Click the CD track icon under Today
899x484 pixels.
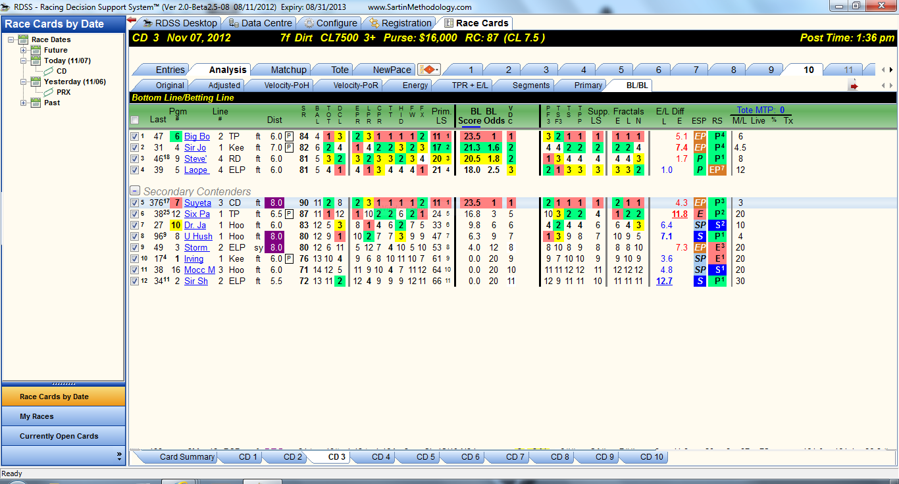(x=49, y=71)
